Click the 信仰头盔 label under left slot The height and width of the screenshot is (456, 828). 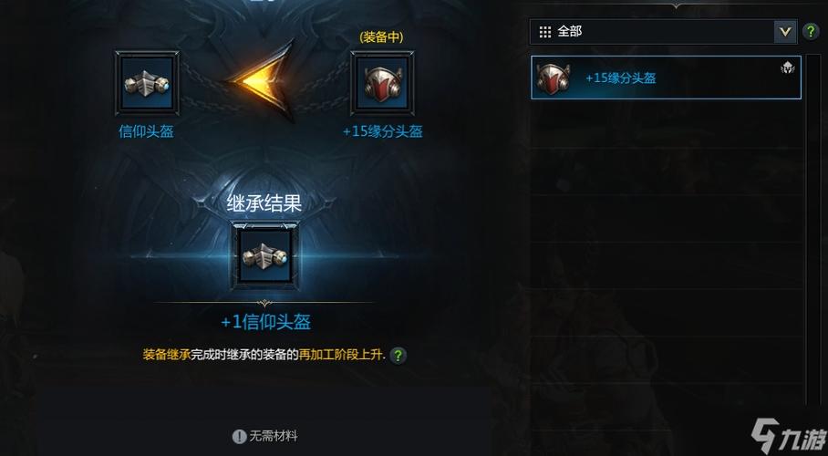146,131
